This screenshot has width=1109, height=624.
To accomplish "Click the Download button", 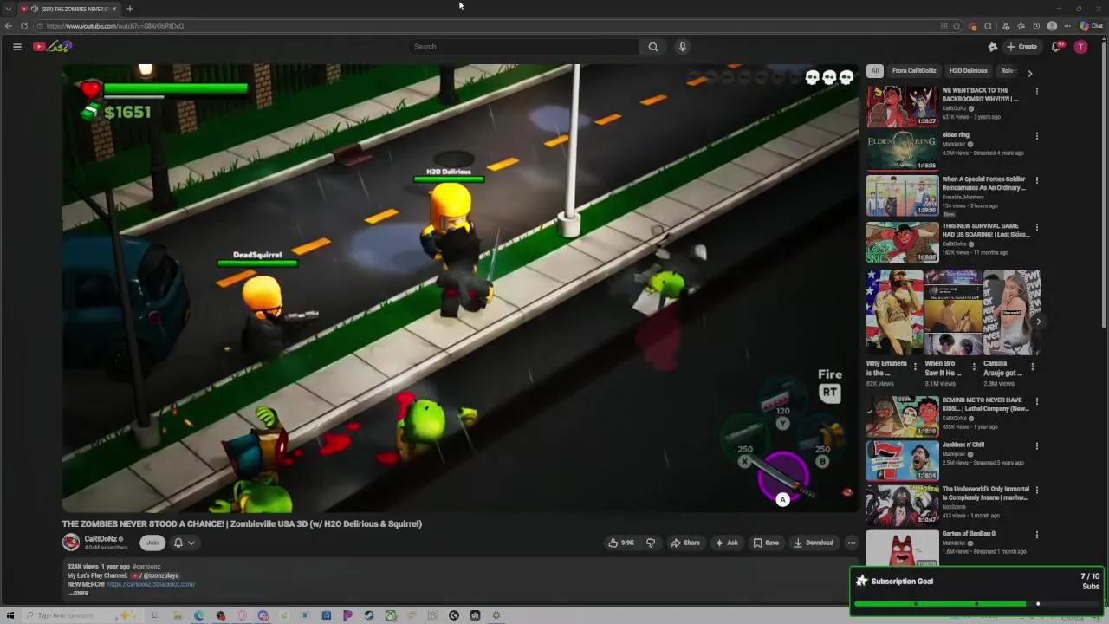I will click(x=814, y=543).
